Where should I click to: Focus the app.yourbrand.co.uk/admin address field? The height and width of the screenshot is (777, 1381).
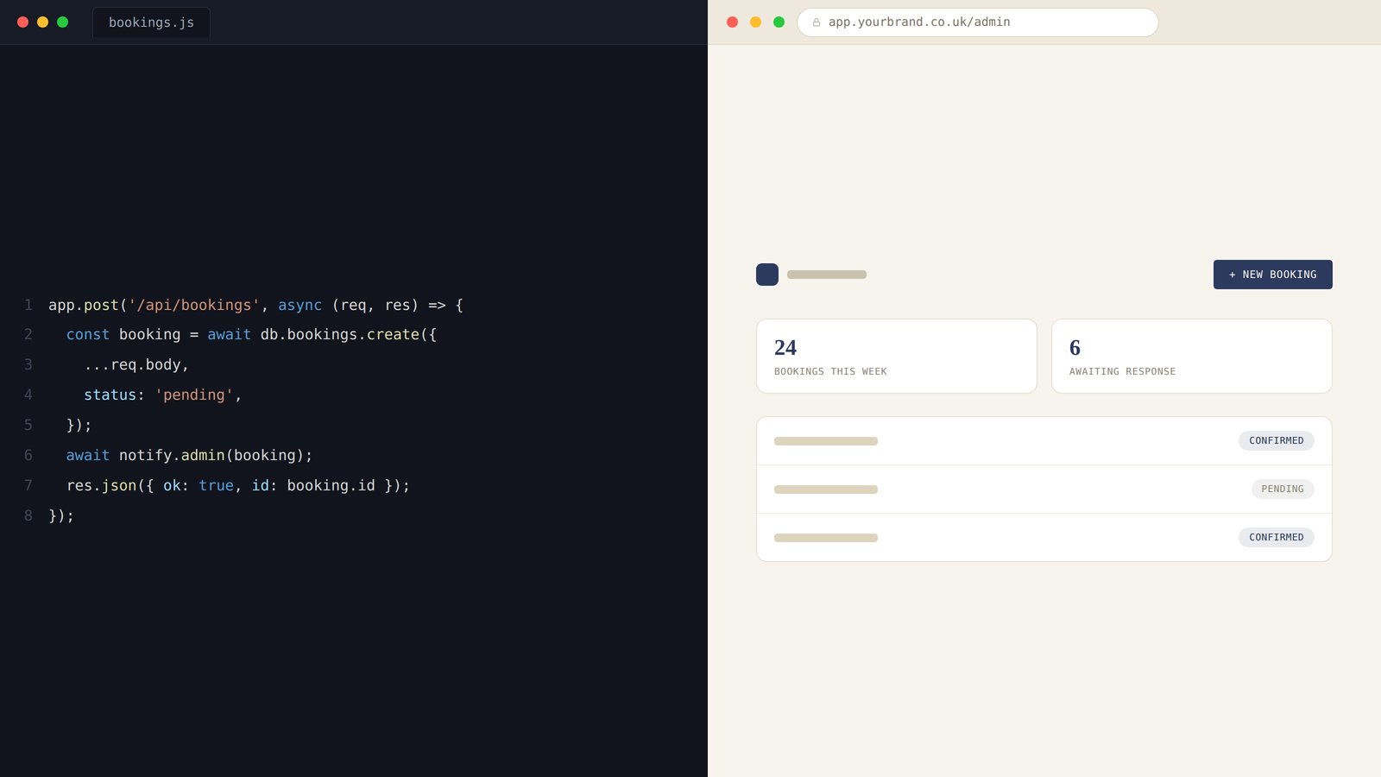977,22
